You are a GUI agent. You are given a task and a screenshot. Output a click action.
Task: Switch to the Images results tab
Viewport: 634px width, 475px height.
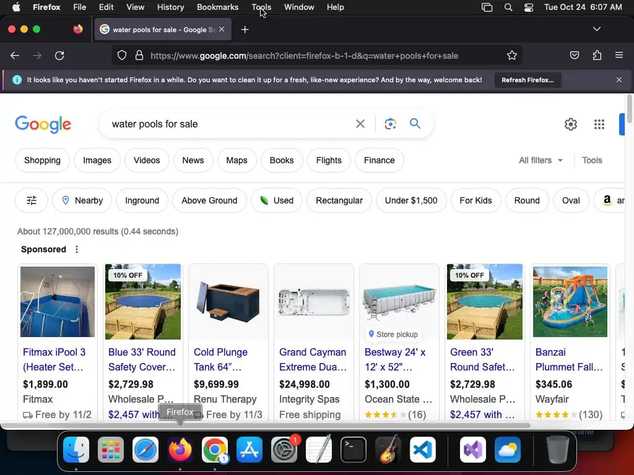click(97, 160)
